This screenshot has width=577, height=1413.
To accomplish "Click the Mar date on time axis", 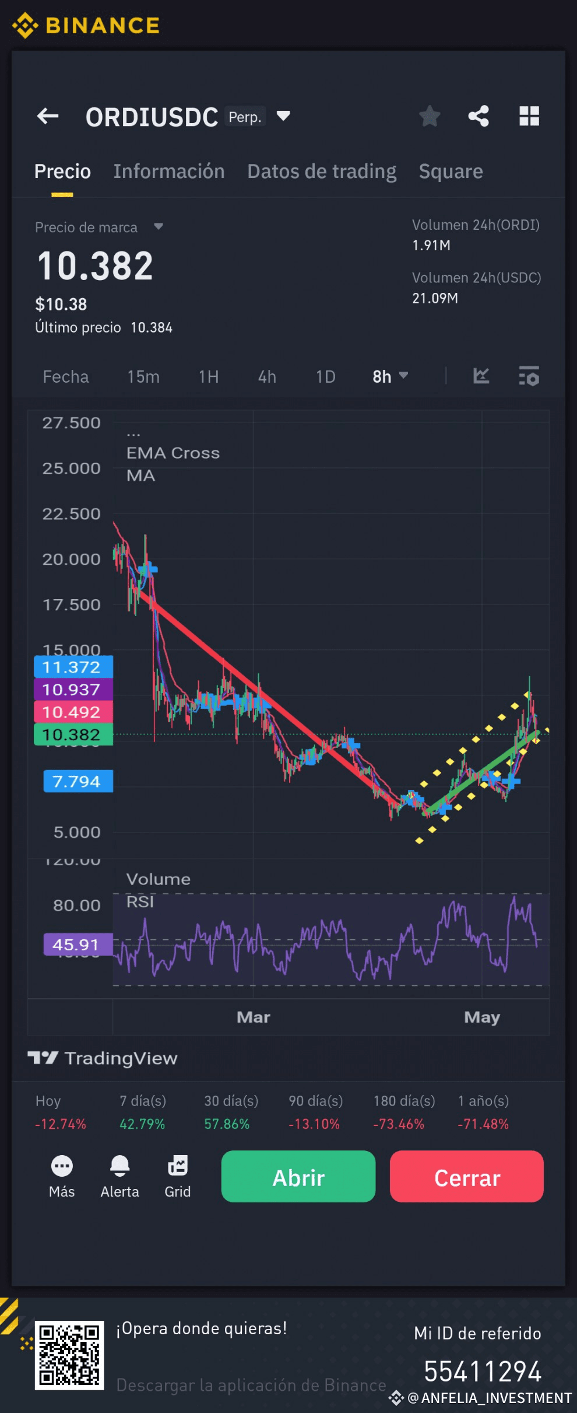I will pos(254,1017).
